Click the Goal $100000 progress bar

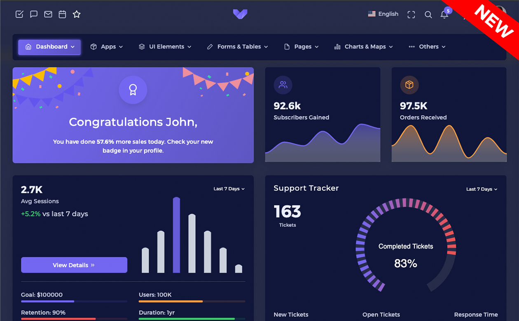(x=74, y=301)
